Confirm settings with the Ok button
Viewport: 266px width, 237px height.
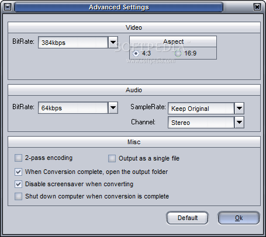[x=239, y=218]
